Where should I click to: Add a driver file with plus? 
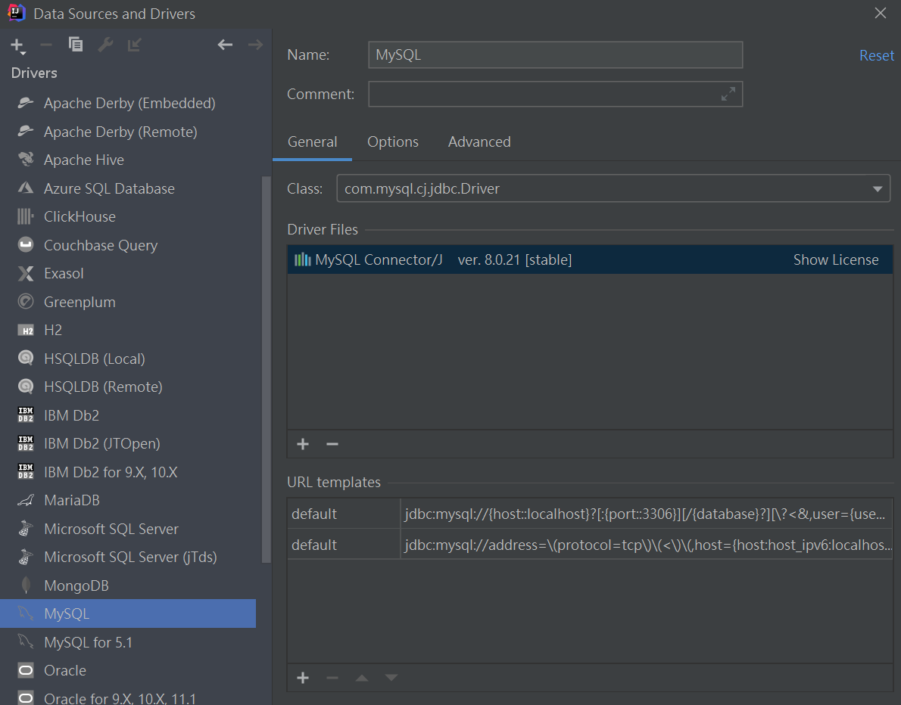pos(303,444)
